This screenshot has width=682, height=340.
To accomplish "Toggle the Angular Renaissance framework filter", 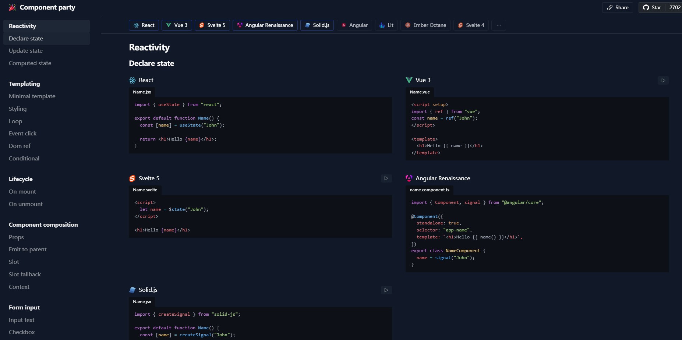I will point(265,25).
